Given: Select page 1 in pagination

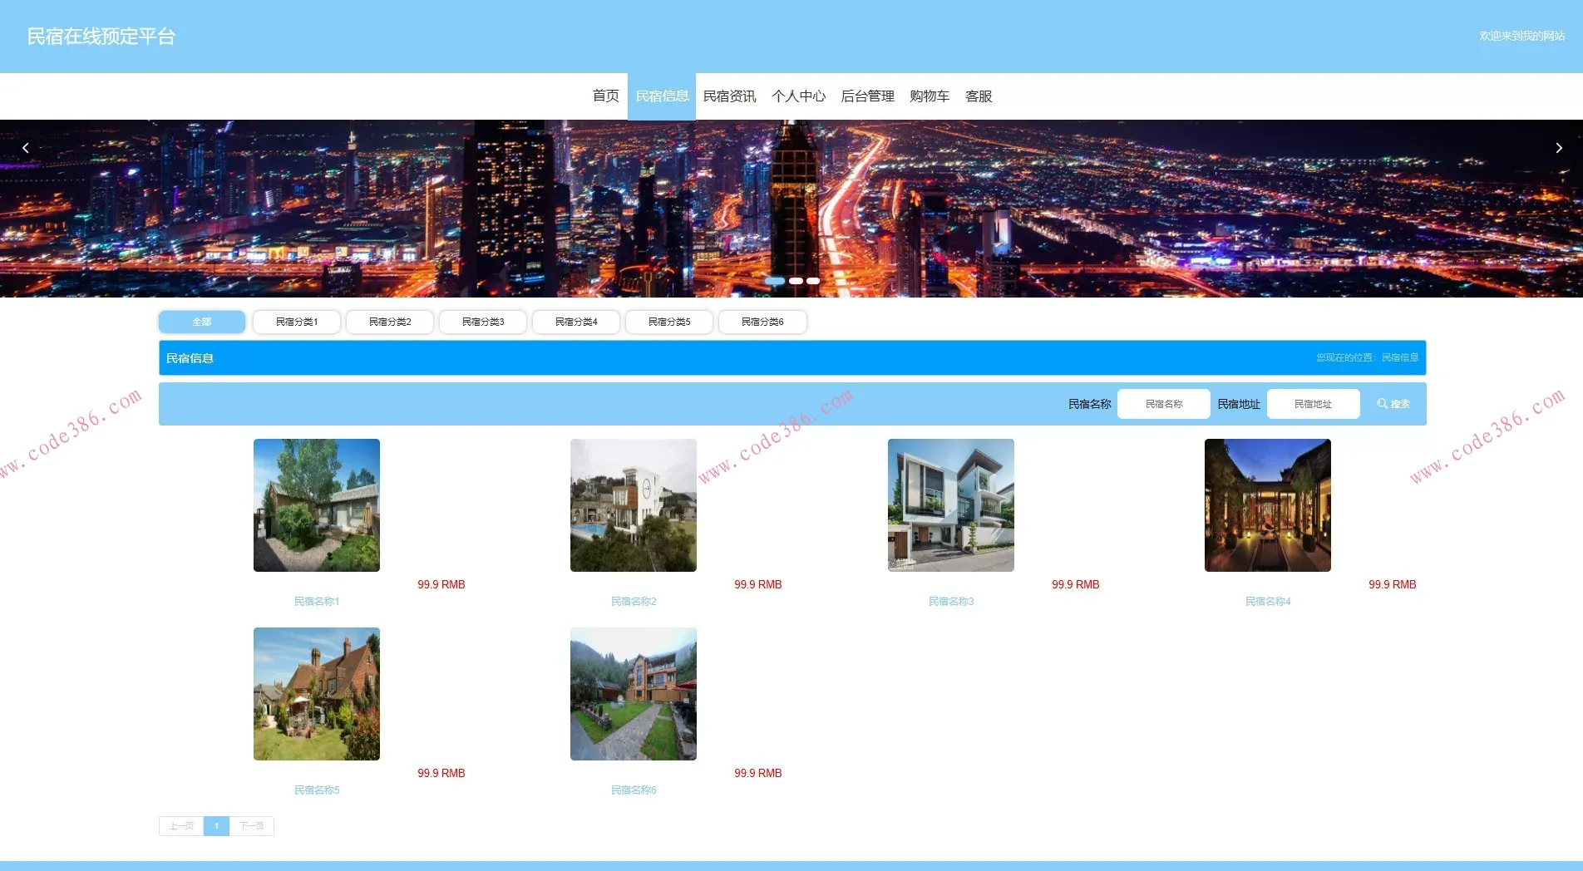Looking at the screenshot, I should coord(216,826).
